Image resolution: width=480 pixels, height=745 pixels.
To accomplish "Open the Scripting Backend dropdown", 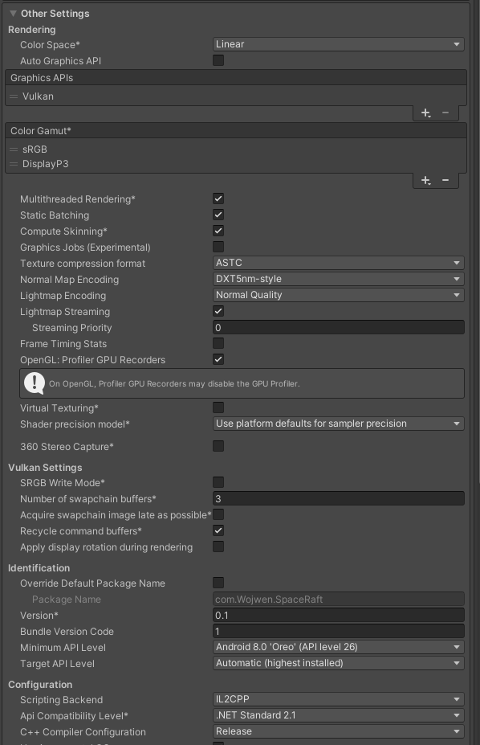I will pyautogui.click(x=337, y=699).
